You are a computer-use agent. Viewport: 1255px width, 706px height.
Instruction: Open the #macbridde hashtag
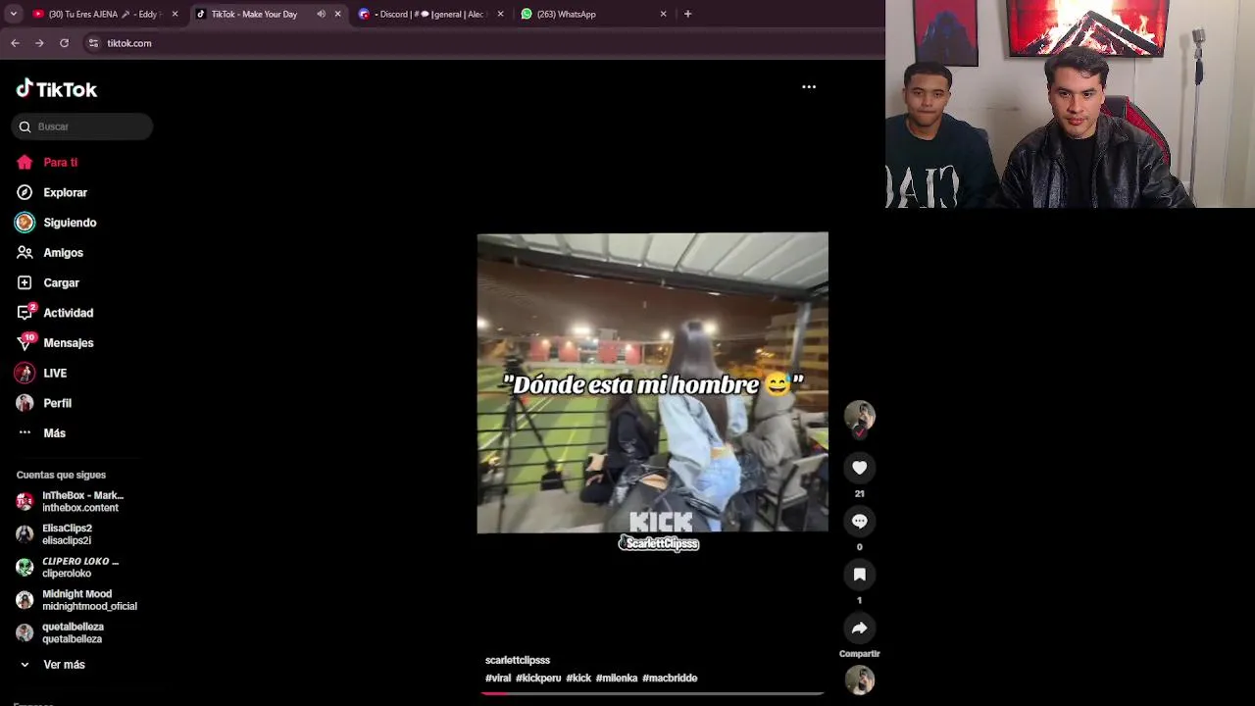click(670, 679)
